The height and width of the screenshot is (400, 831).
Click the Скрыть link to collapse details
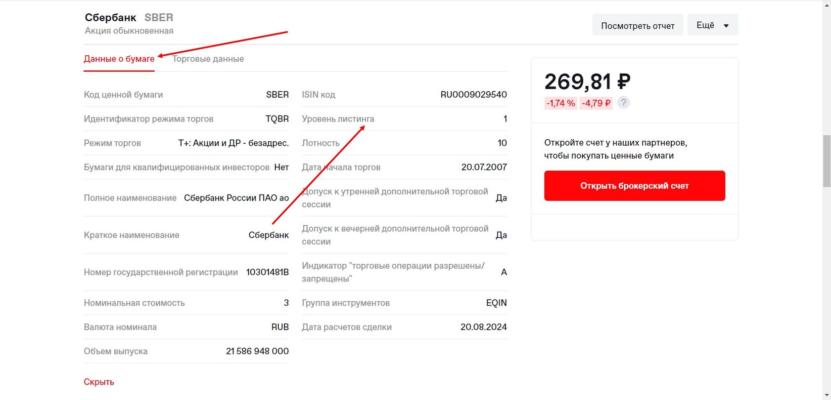[99, 382]
